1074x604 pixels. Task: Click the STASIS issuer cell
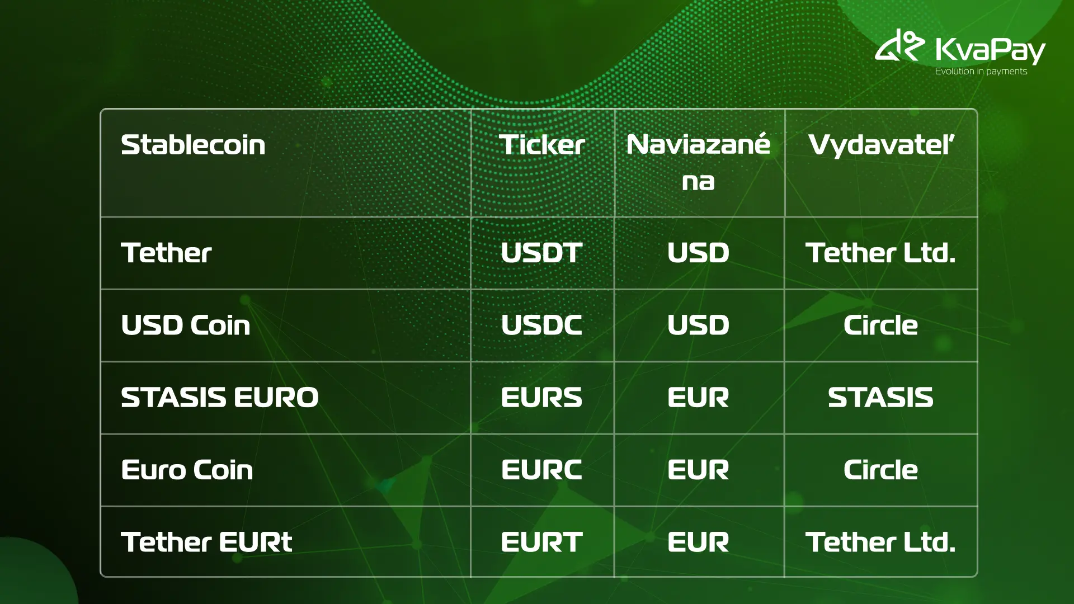[880, 398]
